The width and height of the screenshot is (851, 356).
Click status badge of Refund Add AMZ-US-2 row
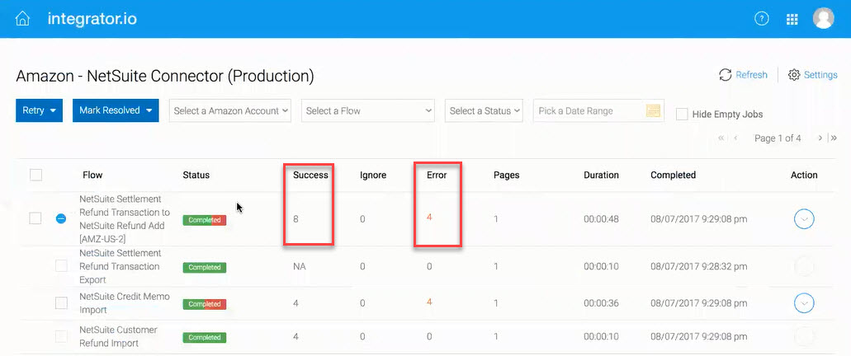pos(205,220)
